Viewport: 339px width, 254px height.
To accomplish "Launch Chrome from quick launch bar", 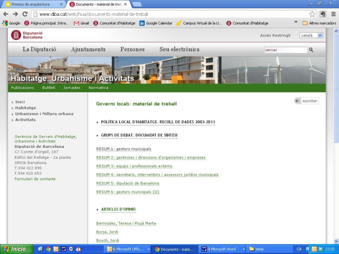I will pyautogui.click(x=48, y=249).
